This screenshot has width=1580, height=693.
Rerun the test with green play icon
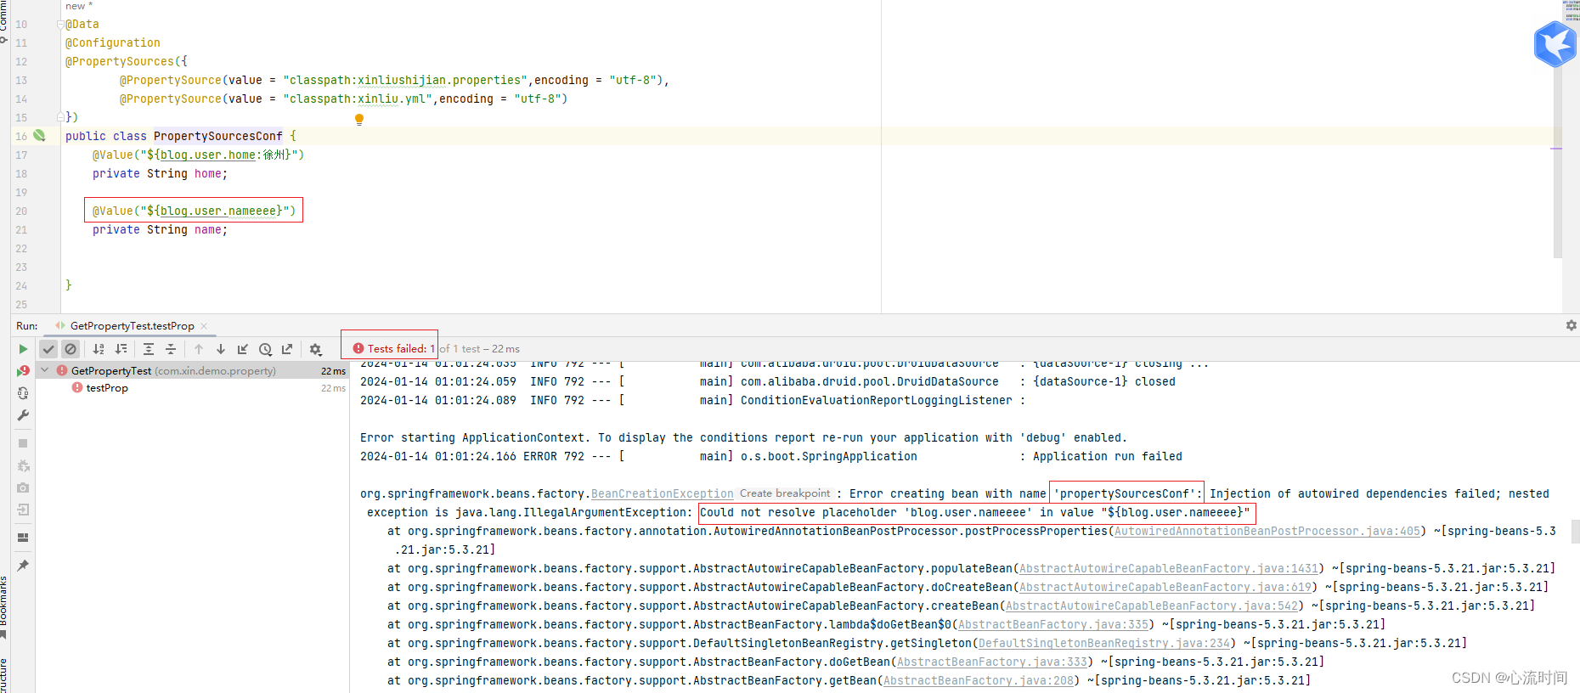(x=23, y=349)
